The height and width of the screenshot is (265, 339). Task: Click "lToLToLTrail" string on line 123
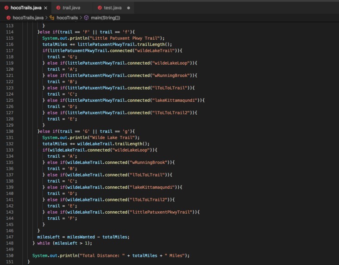(169, 88)
